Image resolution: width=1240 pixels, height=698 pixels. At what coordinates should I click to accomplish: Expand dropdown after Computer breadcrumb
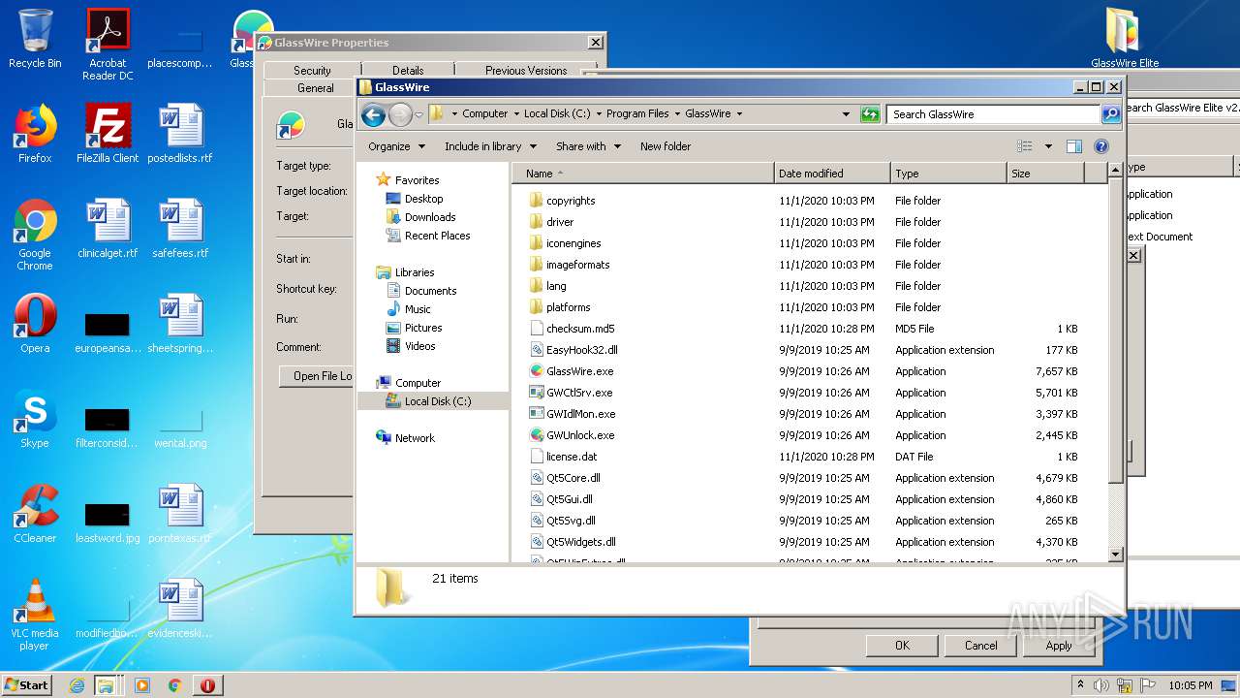coord(516,114)
